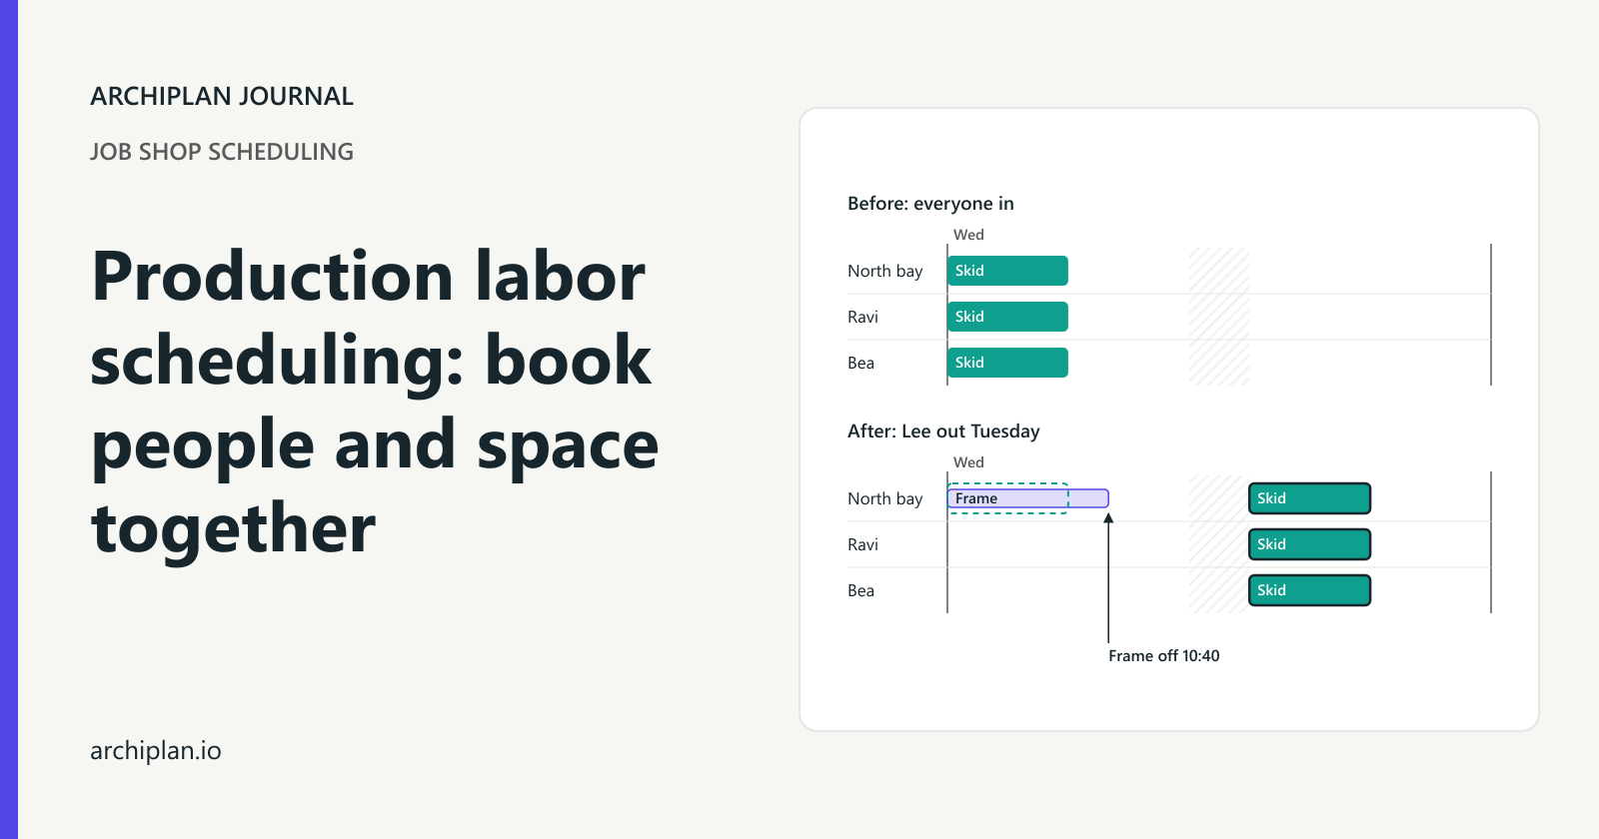
Task: Select Ravi's Skid bar in After chart
Action: (x=1309, y=544)
